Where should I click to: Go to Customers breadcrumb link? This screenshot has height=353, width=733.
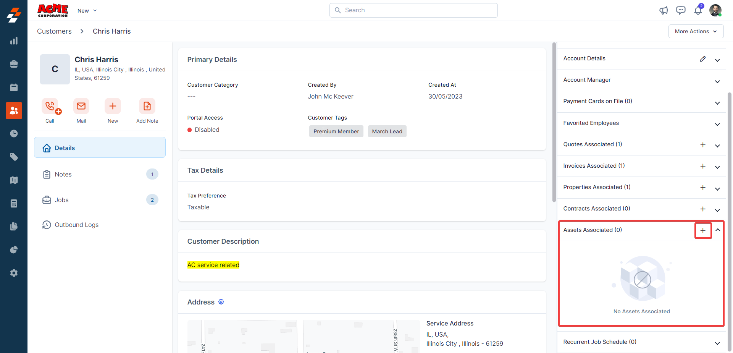(54, 31)
